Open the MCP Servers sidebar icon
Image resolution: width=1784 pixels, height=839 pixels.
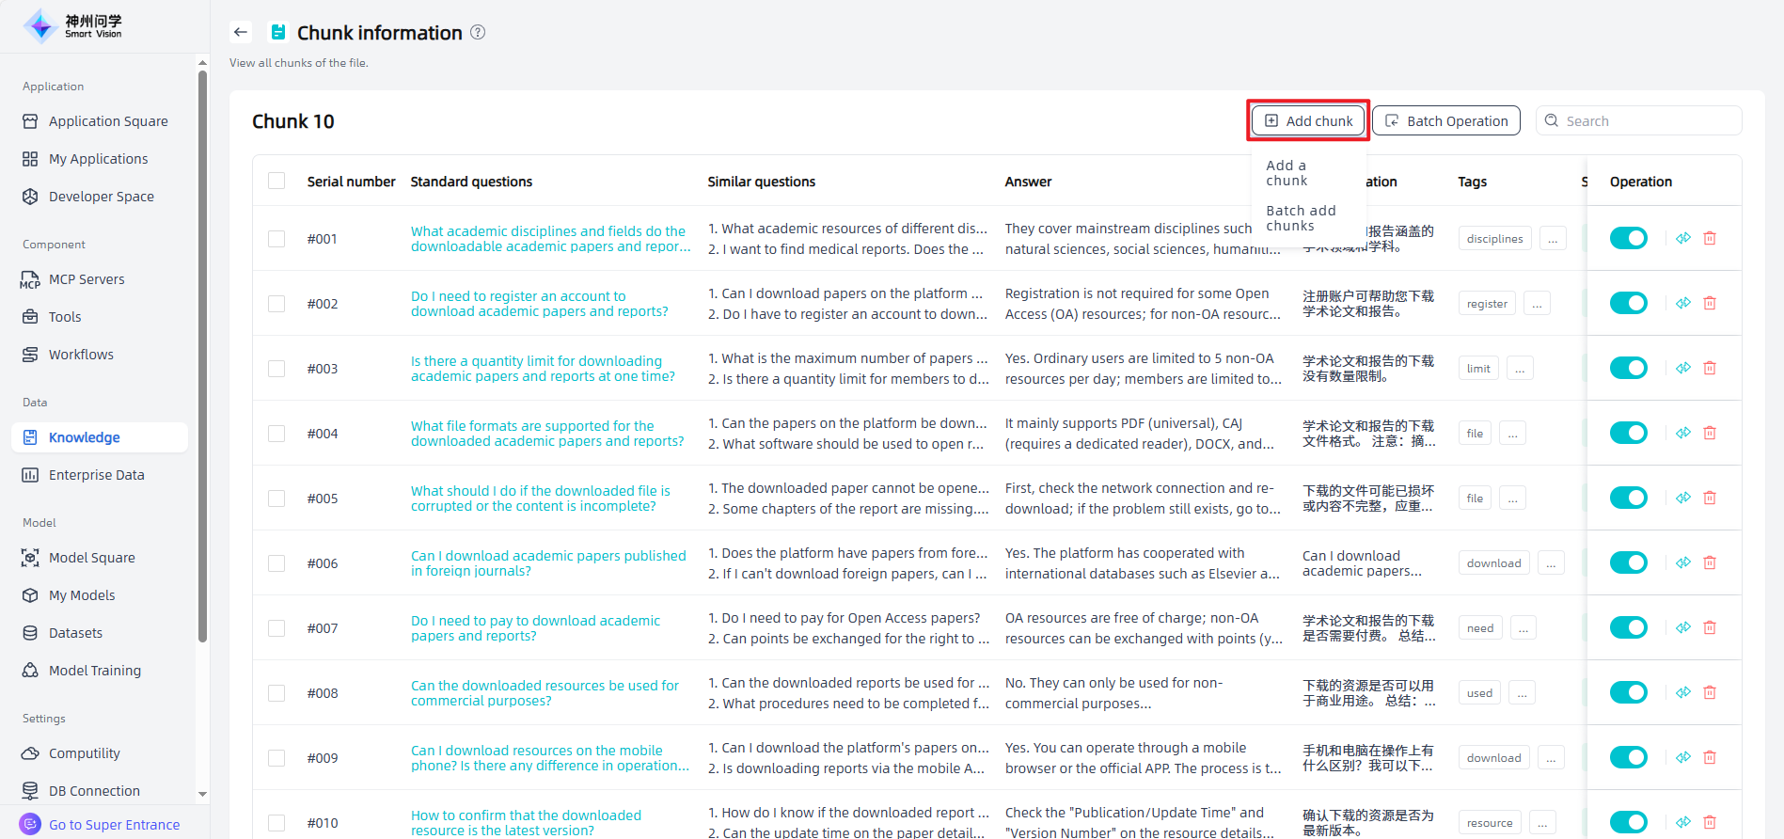tap(30, 279)
